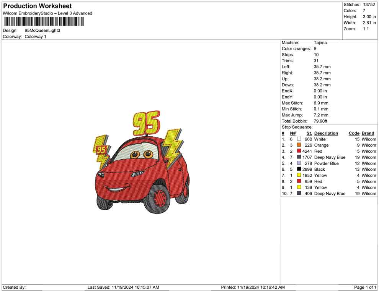The height and width of the screenshot is (291, 379).
Task: Click the Brand column header
Action: point(368,133)
